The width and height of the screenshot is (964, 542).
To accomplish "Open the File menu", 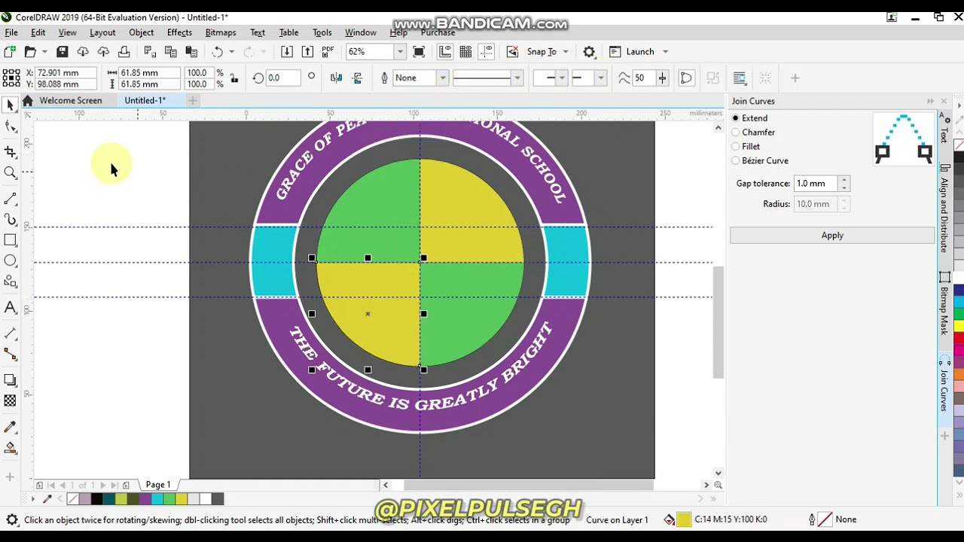I will click(x=11, y=32).
